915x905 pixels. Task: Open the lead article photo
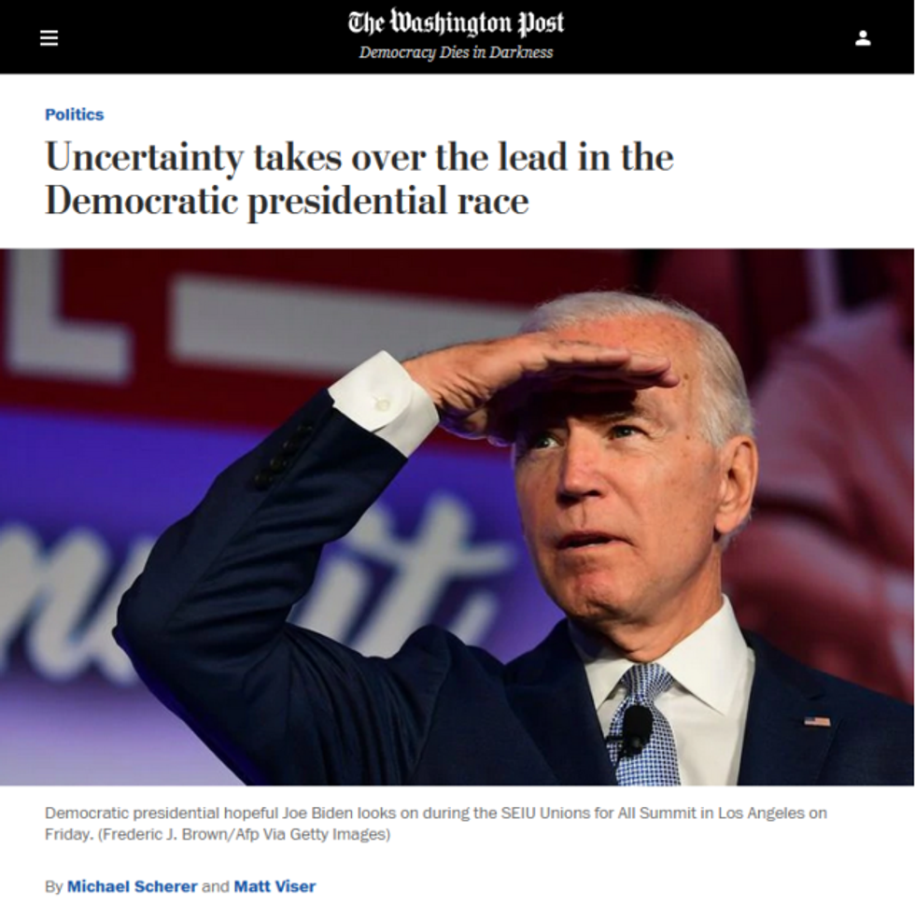[x=457, y=516]
